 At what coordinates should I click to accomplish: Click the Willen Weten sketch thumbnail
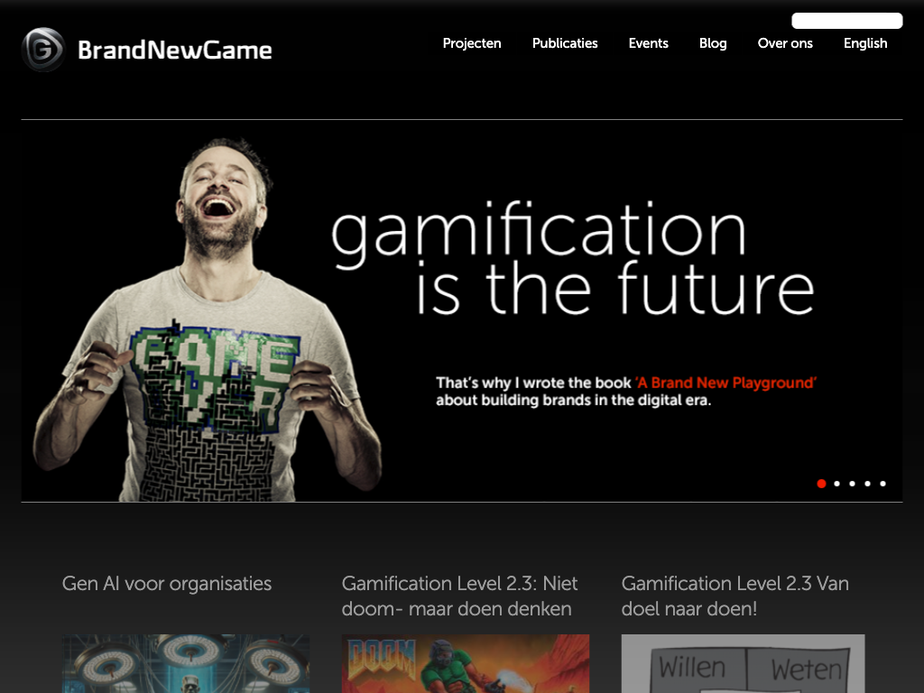[x=744, y=663]
